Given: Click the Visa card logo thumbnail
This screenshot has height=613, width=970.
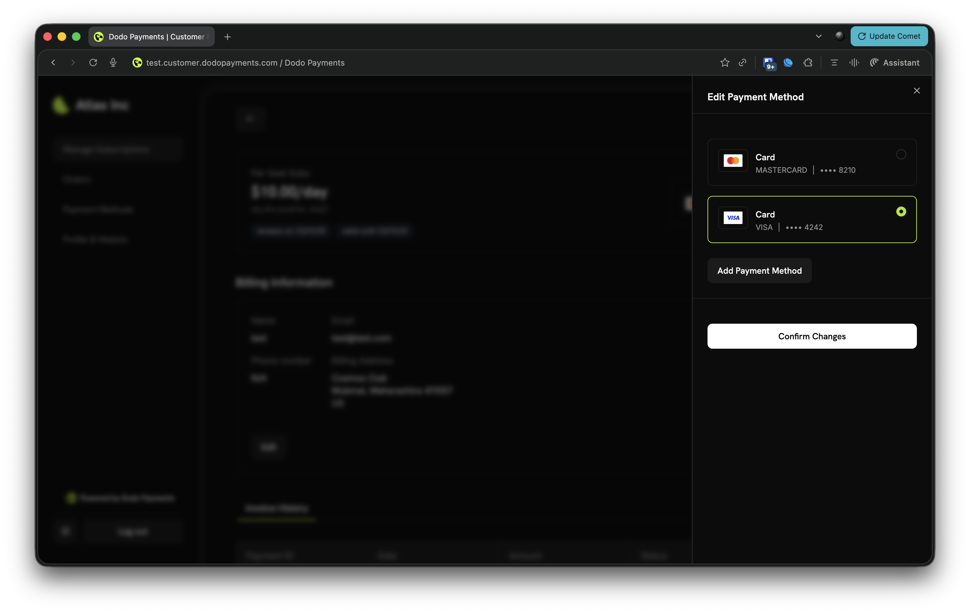Looking at the screenshot, I should tap(733, 218).
